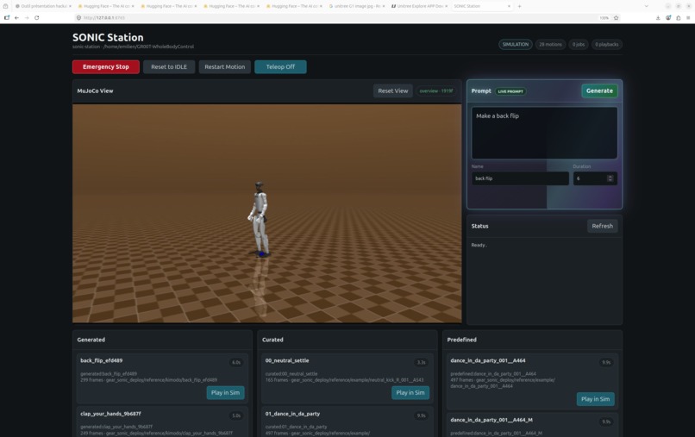The height and width of the screenshot is (437, 695).
Task: Click the overview 1919f badge
Action: click(436, 91)
